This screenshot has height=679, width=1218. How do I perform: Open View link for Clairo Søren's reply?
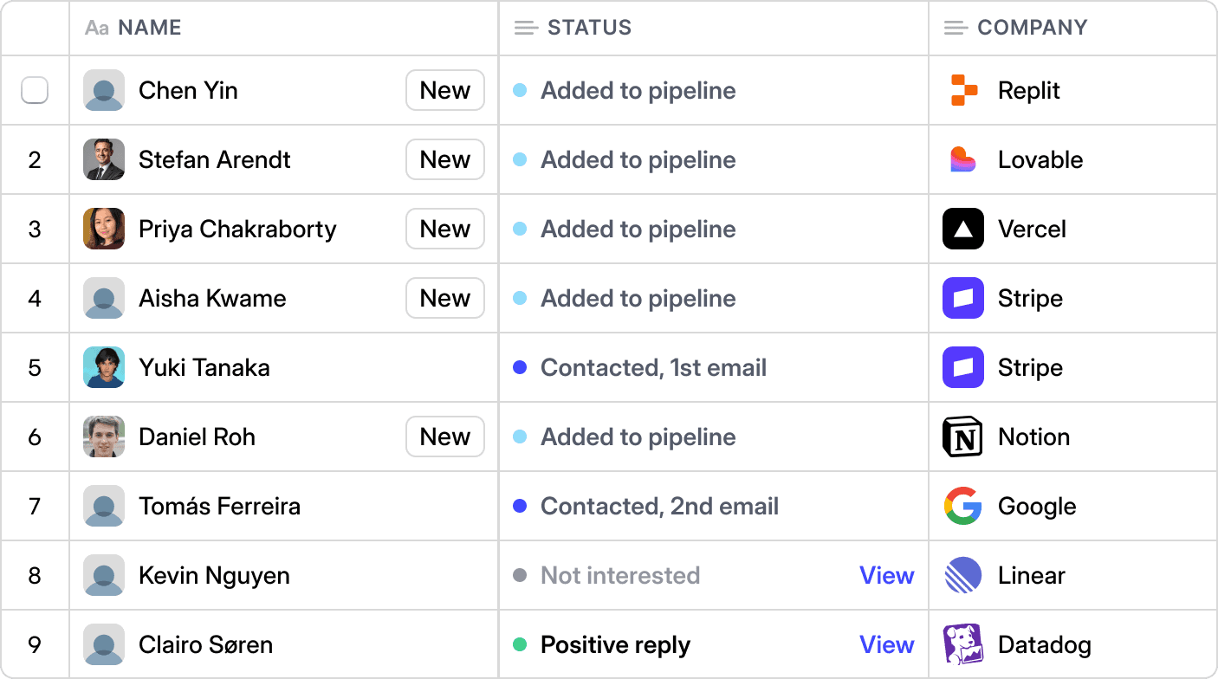[886, 644]
